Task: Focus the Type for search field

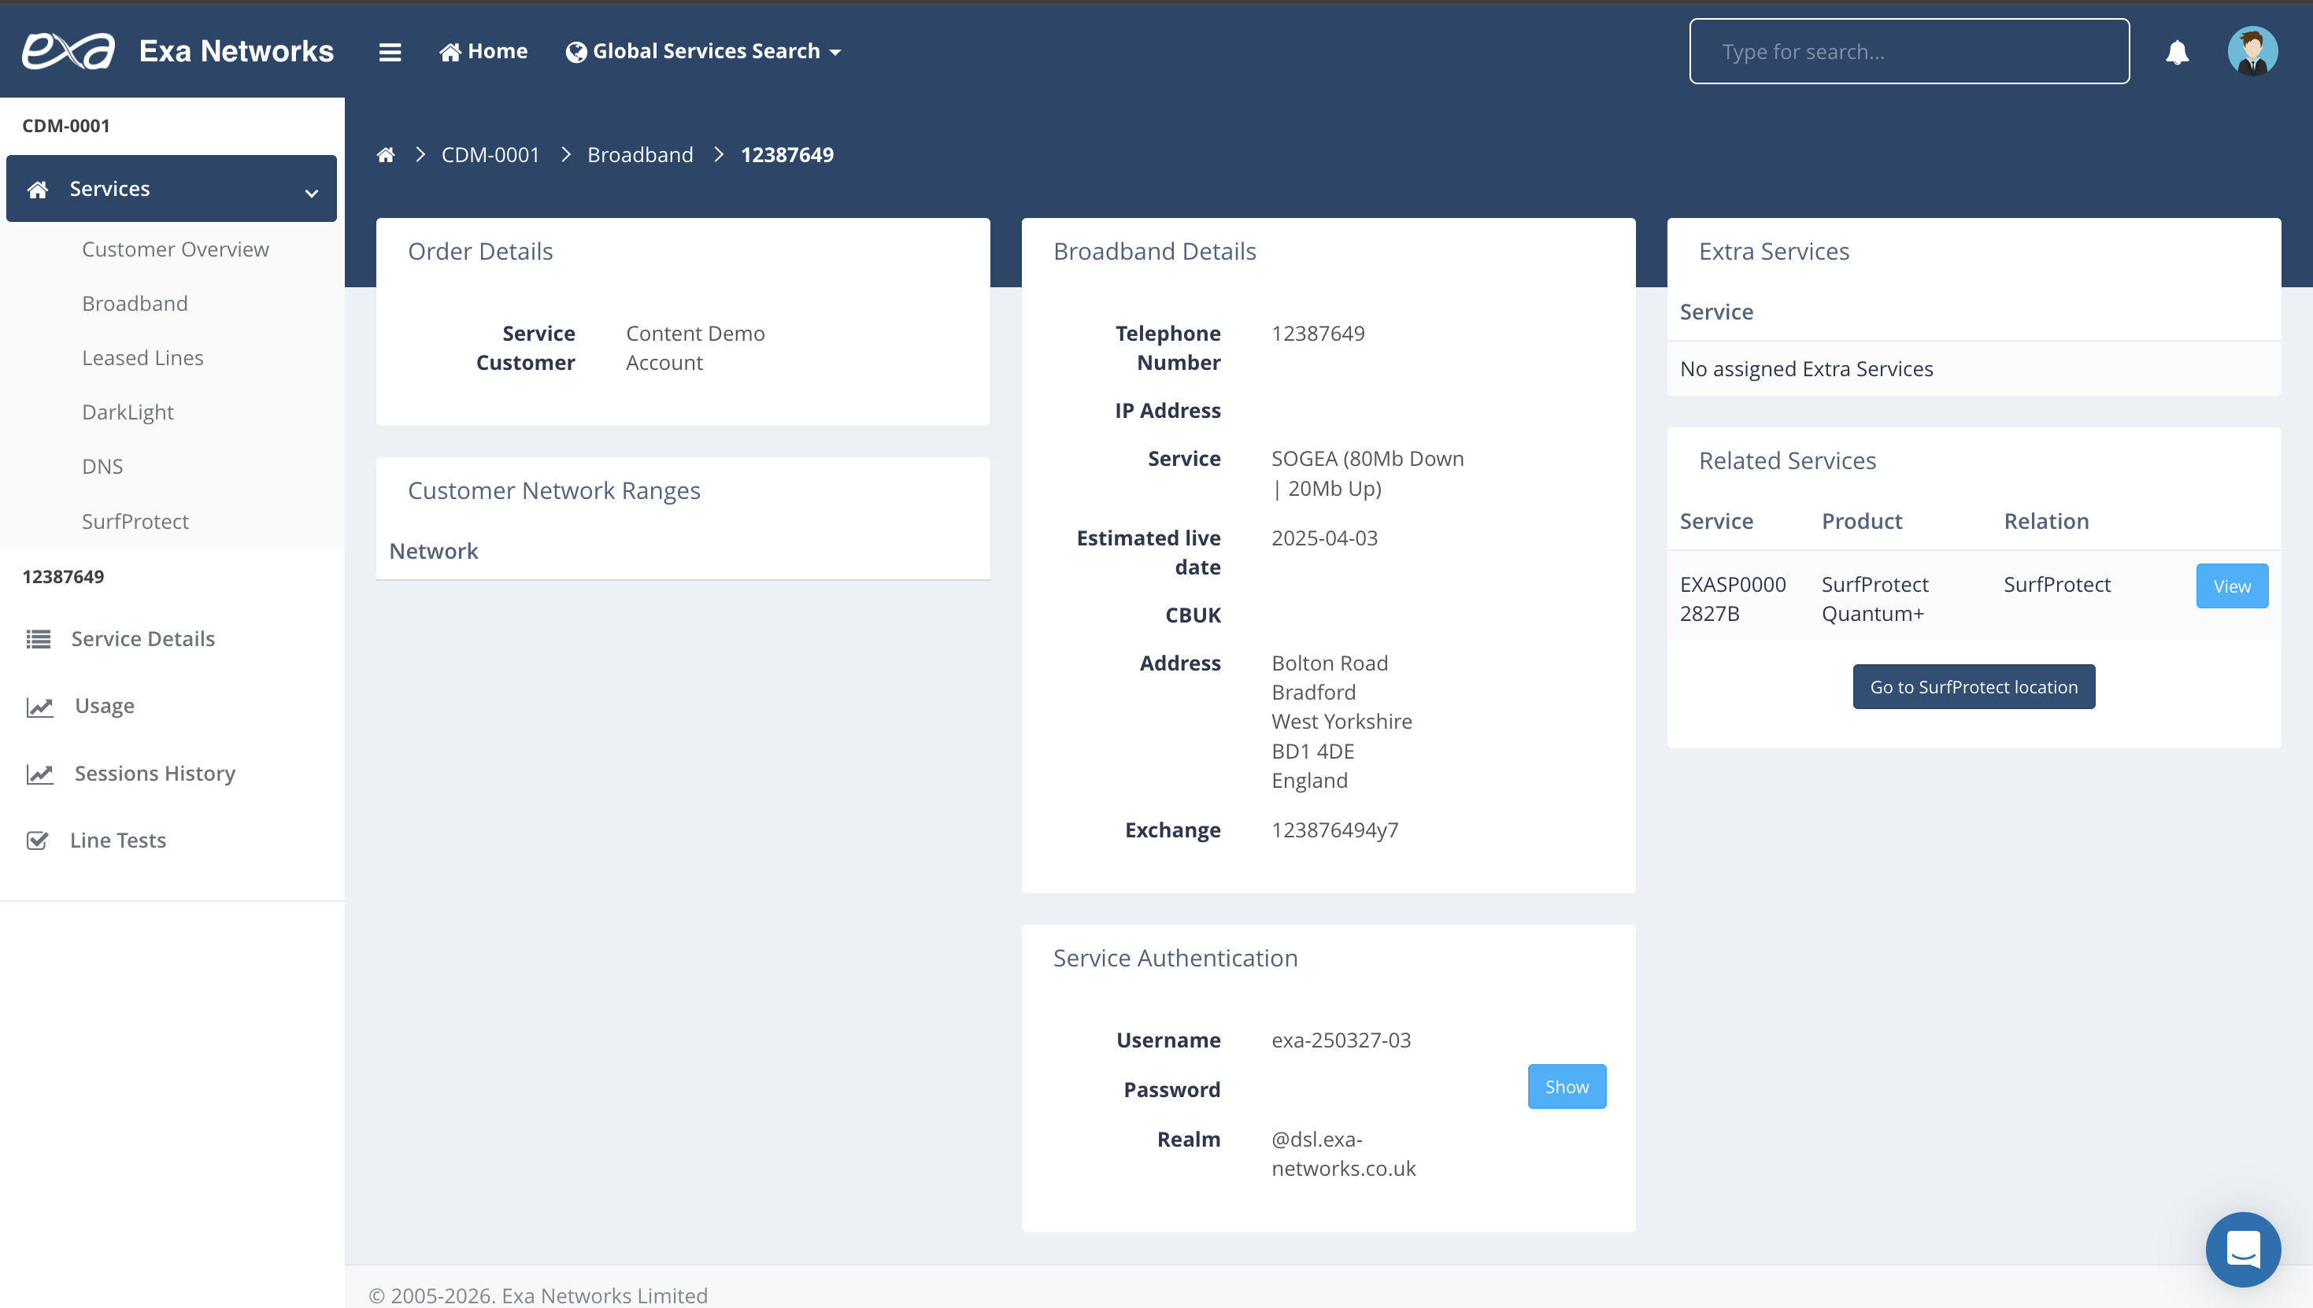Action: [1908, 51]
